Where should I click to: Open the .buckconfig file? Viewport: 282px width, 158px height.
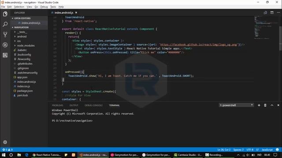[x=24, y=54]
